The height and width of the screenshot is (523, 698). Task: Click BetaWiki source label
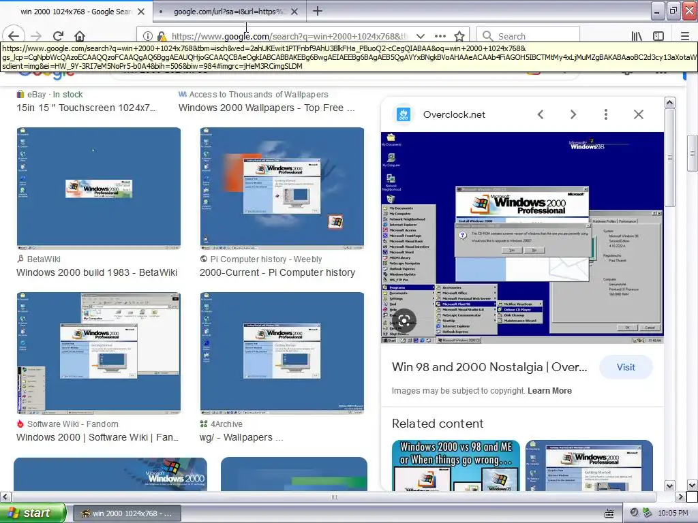coord(44,259)
